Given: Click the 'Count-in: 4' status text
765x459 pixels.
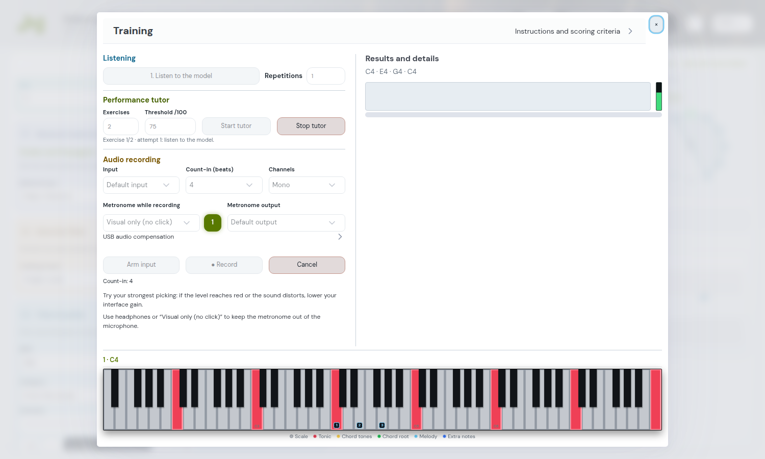Looking at the screenshot, I should (x=118, y=281).
